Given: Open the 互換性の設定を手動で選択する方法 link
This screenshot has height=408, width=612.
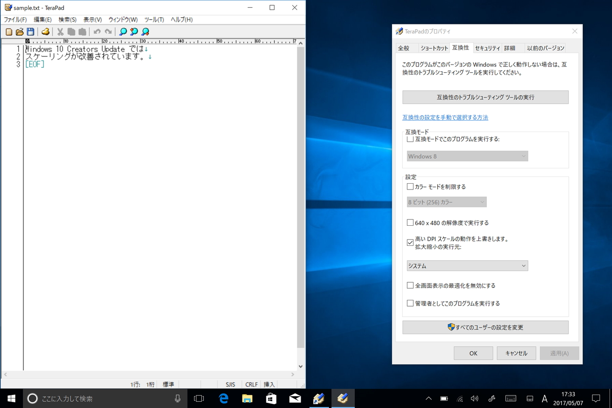Looking at the screenshot, I should tap(445, 117).
